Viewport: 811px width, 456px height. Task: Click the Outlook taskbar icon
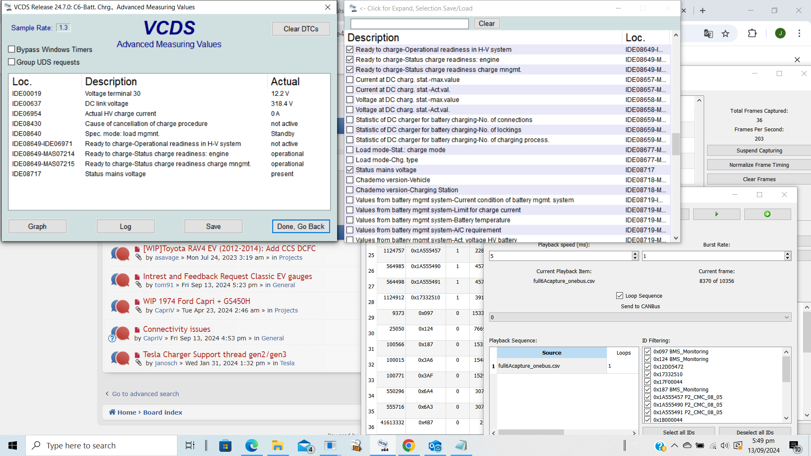(x=435, y=445)
